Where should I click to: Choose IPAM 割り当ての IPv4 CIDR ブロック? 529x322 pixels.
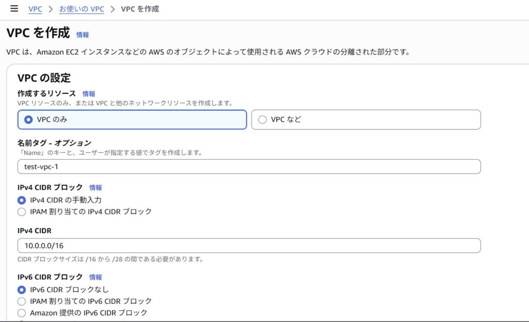22,212
